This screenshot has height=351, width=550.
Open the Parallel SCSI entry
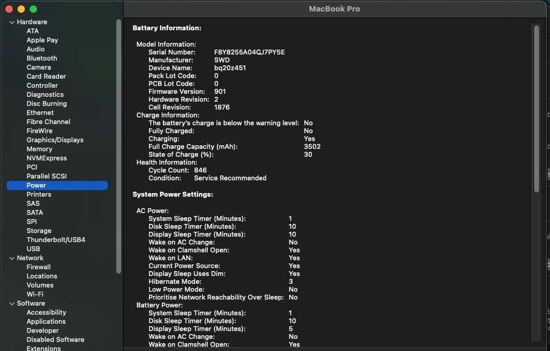click(x=47, y=176)
